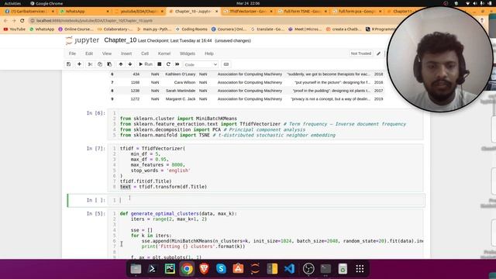
Task: Select the In [7] TfidfVectorizer cell
Action: (265, 167)
